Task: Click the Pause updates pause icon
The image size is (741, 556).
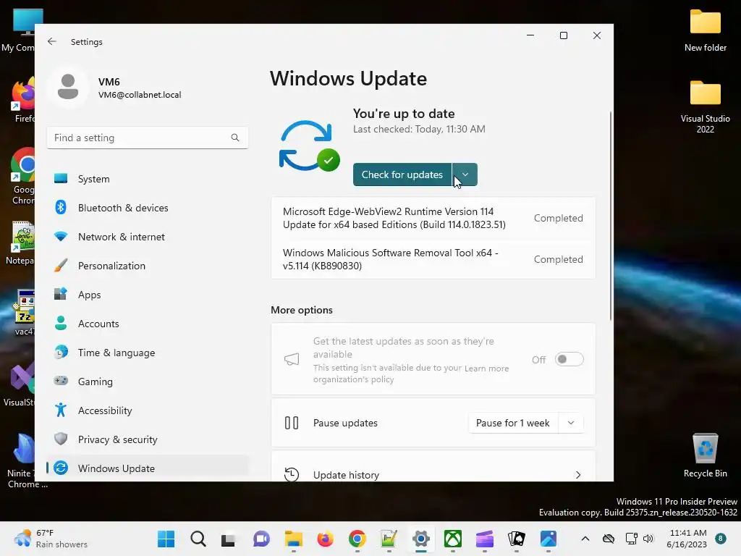Action: pos(292,423)
